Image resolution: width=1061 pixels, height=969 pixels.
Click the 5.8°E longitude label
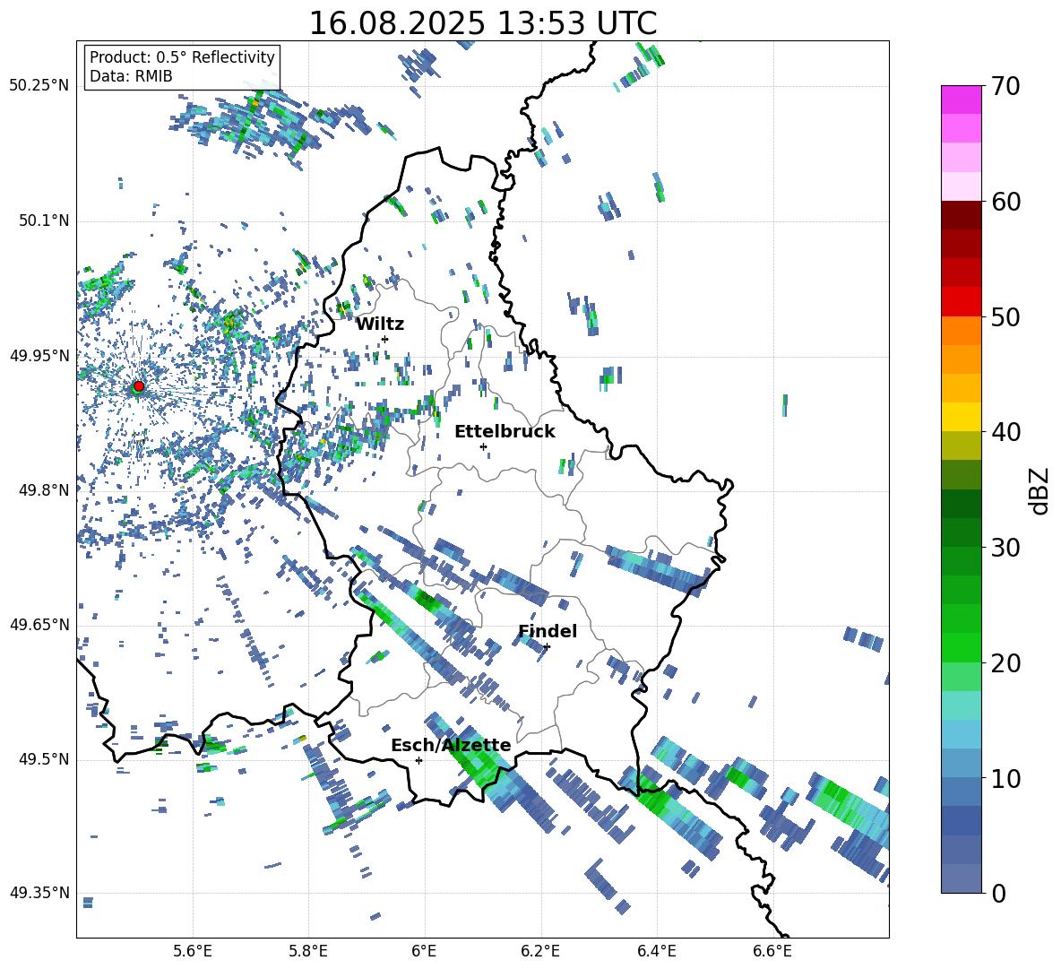tap(308, 951)
